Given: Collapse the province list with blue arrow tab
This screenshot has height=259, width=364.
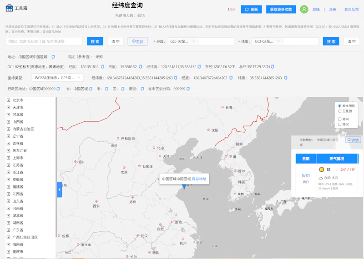Looking at the screenshot, I should click(x=60, y=189).
